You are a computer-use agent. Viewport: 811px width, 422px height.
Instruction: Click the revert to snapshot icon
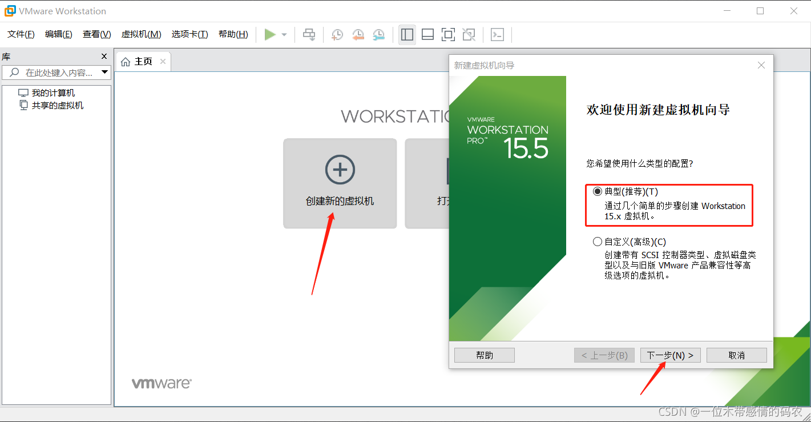coord(358,35)
